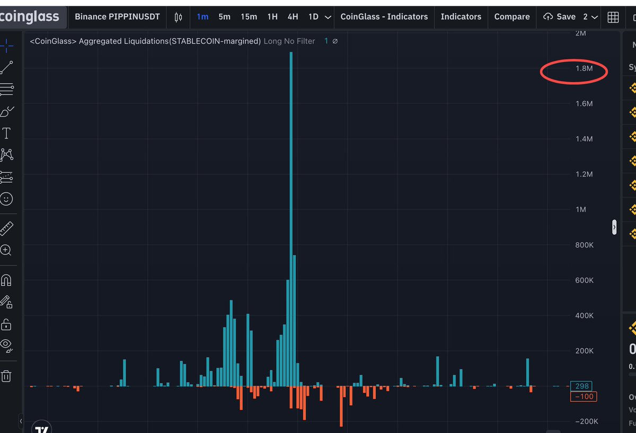The height and width of the screenshot is (433, 636).
Task: Open CoinGlass - Indicators
Action: pos(384,17)
